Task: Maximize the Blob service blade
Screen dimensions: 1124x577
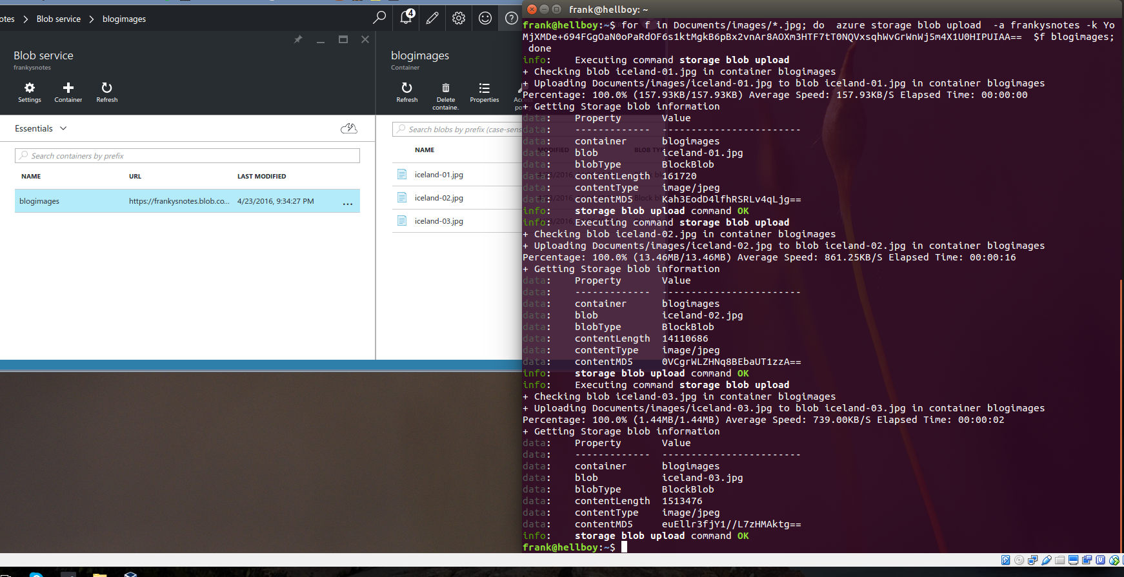Action: (343, 39)
